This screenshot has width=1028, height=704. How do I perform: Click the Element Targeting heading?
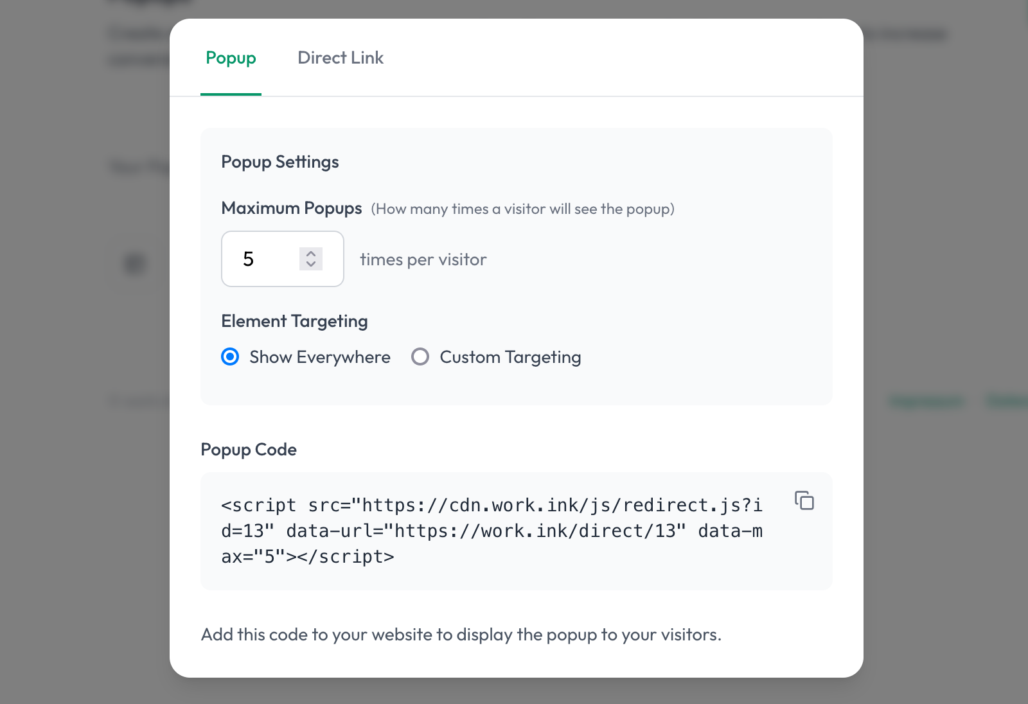coord(294,321)
